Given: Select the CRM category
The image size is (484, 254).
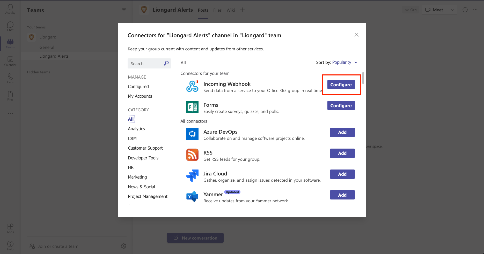Looking at the screenshot, I should 132,138.
